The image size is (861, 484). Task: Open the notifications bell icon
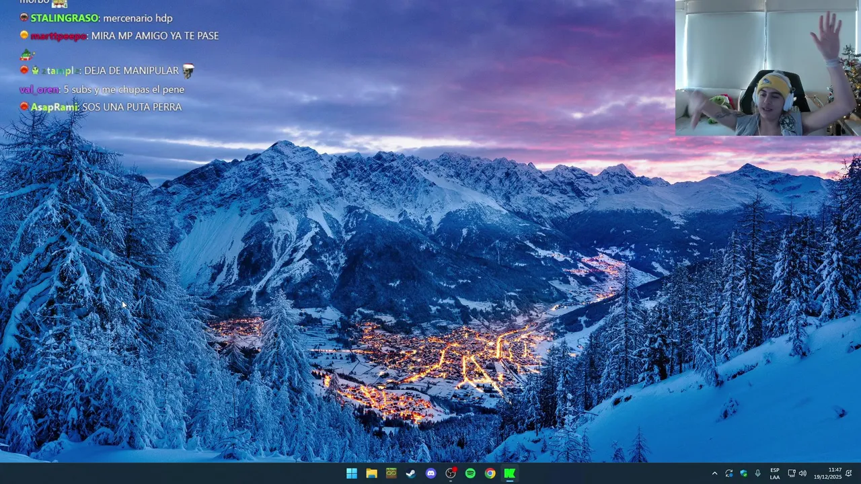pyautogui.click(x=849, y=473)
